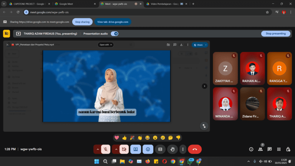Image resolution: width=295 pixels, height=166 pixels.
Task: Open the Windows Start menu
Action: click(x=97, y=161)
